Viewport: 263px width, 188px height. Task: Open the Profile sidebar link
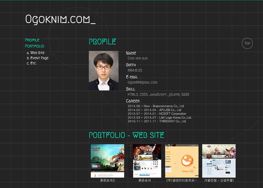[x=32, y=40]
